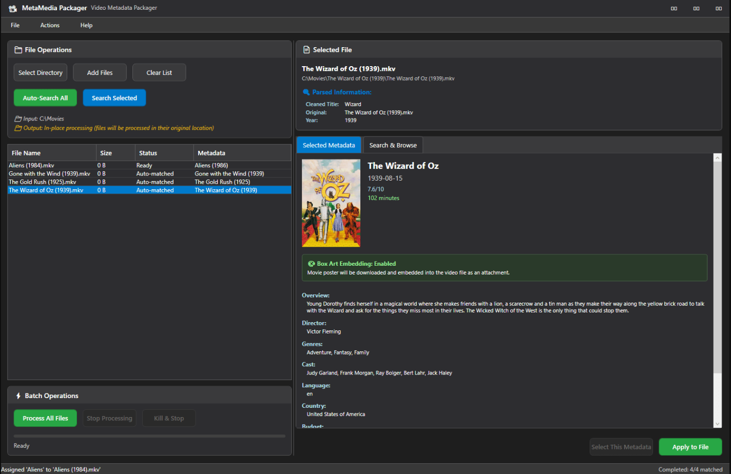Click the Parsed Information magnifier icon

coord(306,92)
